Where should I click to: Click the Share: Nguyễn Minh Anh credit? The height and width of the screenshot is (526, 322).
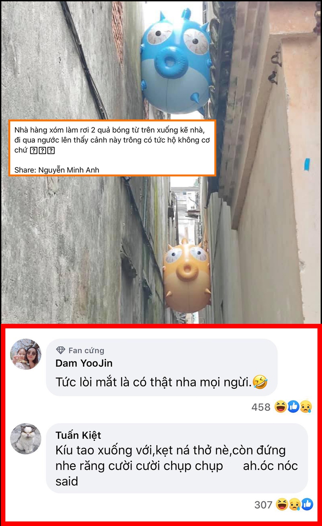pyautogui.click(x=57, y=170)
